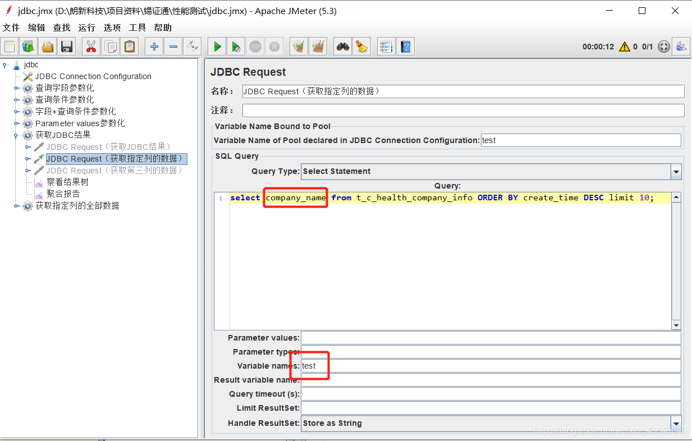Viewport: 692px width, 441px height.
Task: Click the Variable names field
Action: [x=491, y=366]
